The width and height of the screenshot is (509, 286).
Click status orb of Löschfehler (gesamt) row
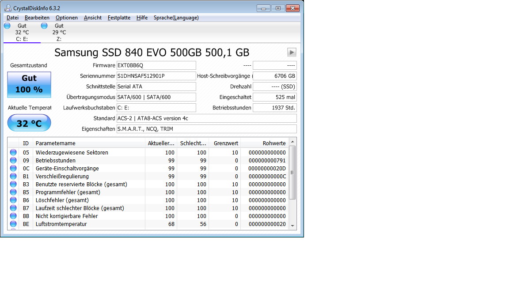[x=13, y=200]
